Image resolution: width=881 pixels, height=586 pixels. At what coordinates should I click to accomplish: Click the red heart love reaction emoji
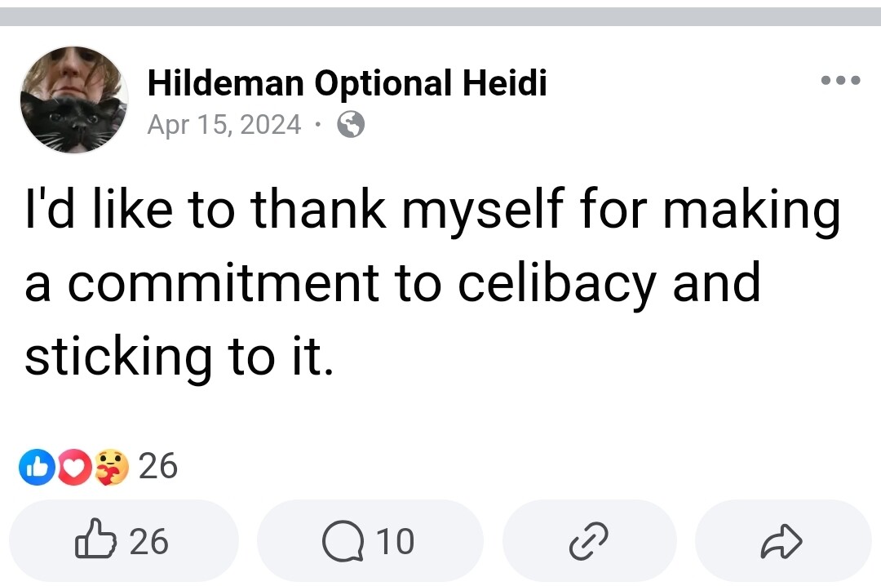74,468
